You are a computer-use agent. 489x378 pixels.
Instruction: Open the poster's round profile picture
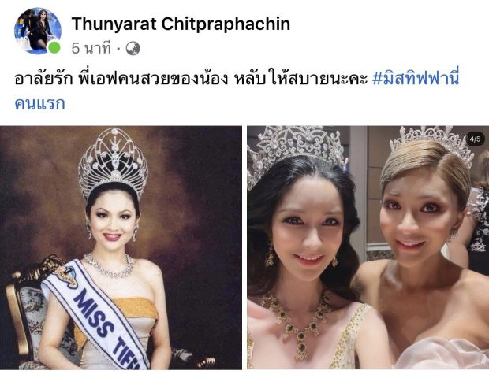pos(38,31)
